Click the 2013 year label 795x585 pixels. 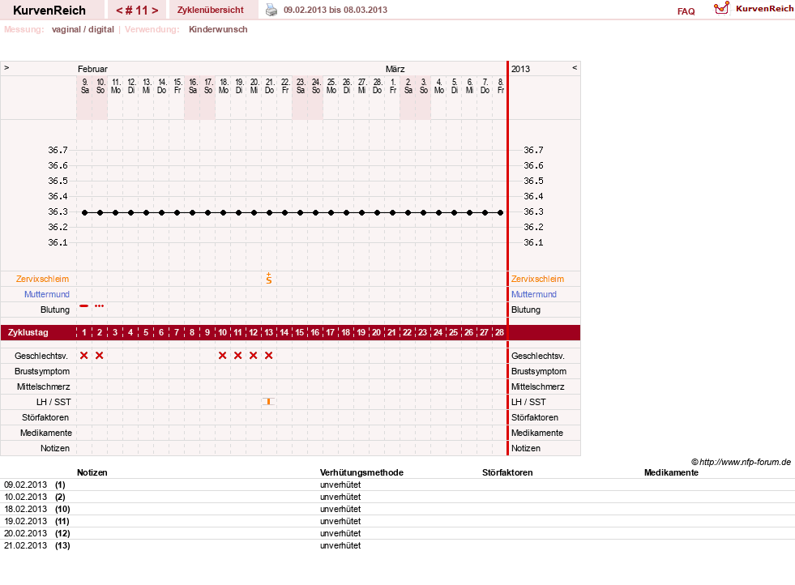pos(520,69)
